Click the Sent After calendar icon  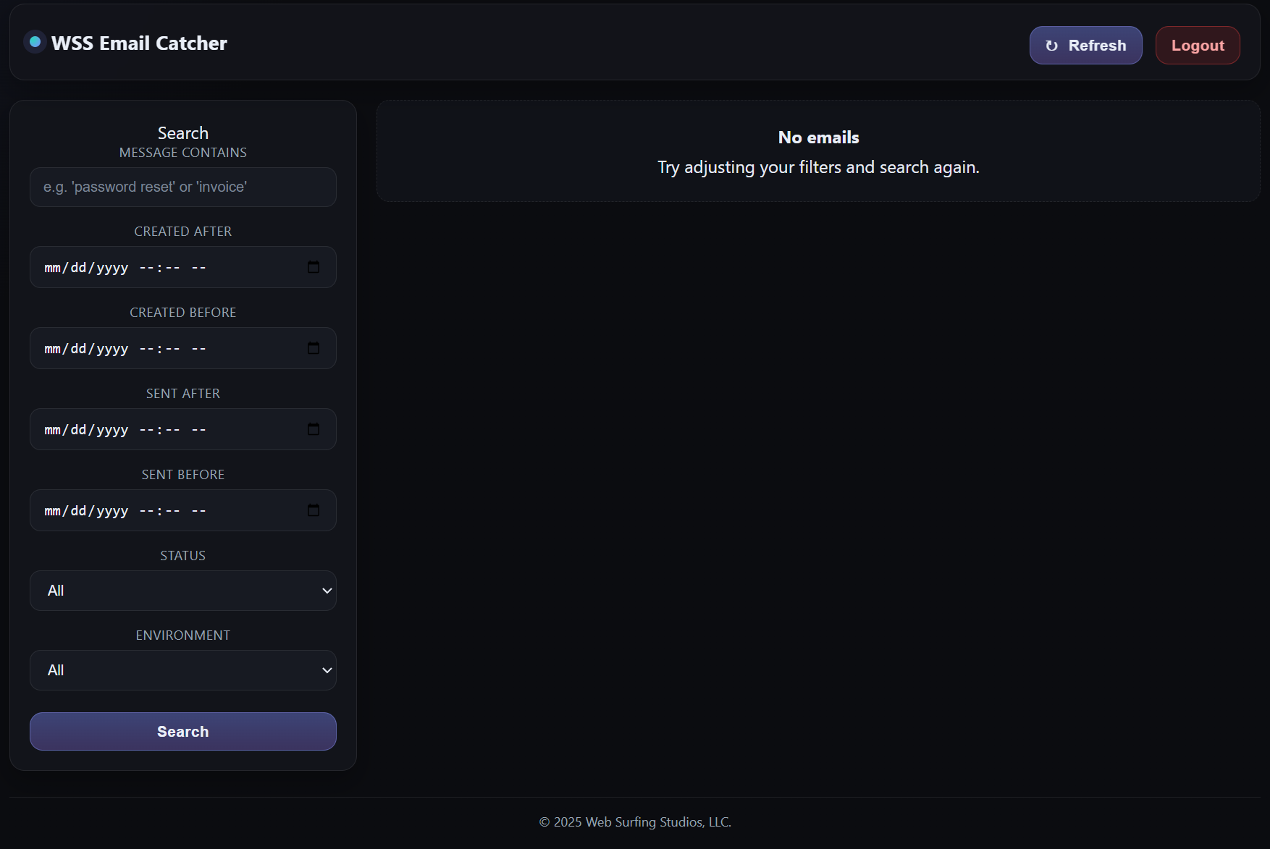point(314,429)
